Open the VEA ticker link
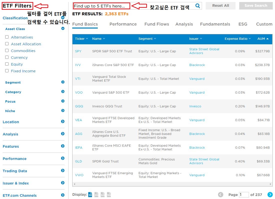 (78, 120)
